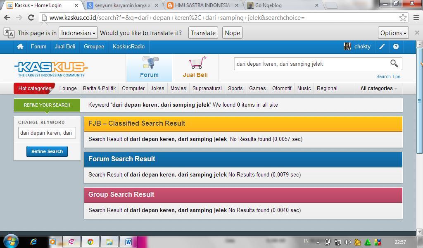Click the magnifier search icon
This screenshot has width=423, height=248.
(394, 63)
